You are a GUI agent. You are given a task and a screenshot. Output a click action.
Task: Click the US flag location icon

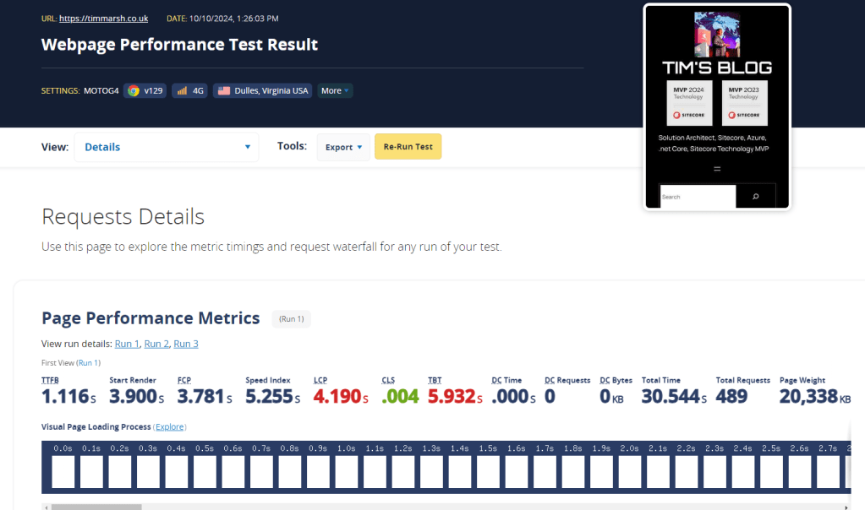point(223,91)
